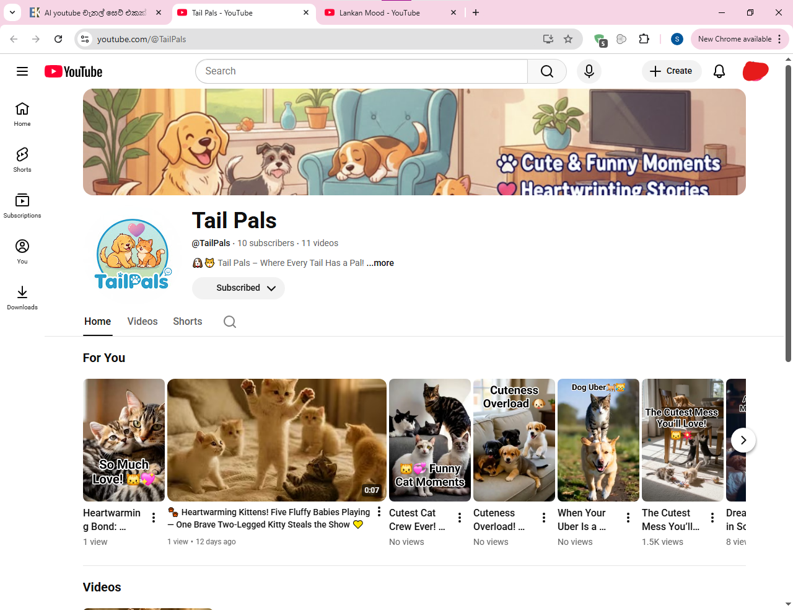Viewport: 793px width, 610px height.
Task: Install the YouTube app from address bar
Action: click(x=548, y=39)
